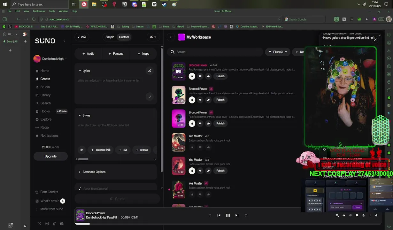Toggle shuffle in the player bar
This screenshot has width=393, height=230.
(210, 215)
